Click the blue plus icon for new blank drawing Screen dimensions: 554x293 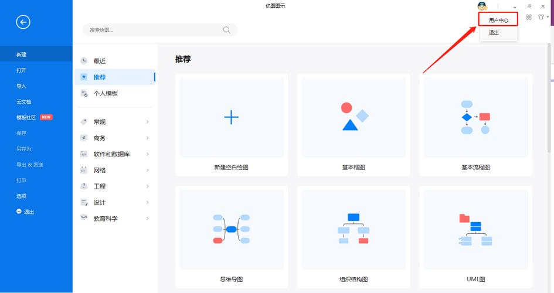point(232,117)
